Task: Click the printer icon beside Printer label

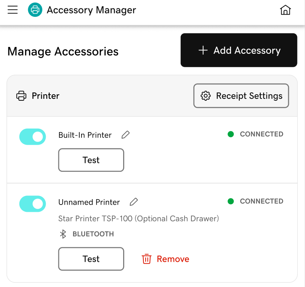Action: (21, 96)
